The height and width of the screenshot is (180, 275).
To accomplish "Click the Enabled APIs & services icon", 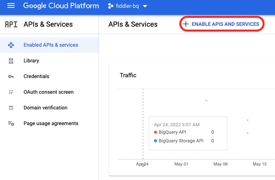I will click(11, 45).
